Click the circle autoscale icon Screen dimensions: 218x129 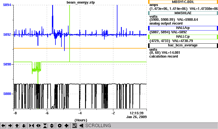[x=60, y=126]
